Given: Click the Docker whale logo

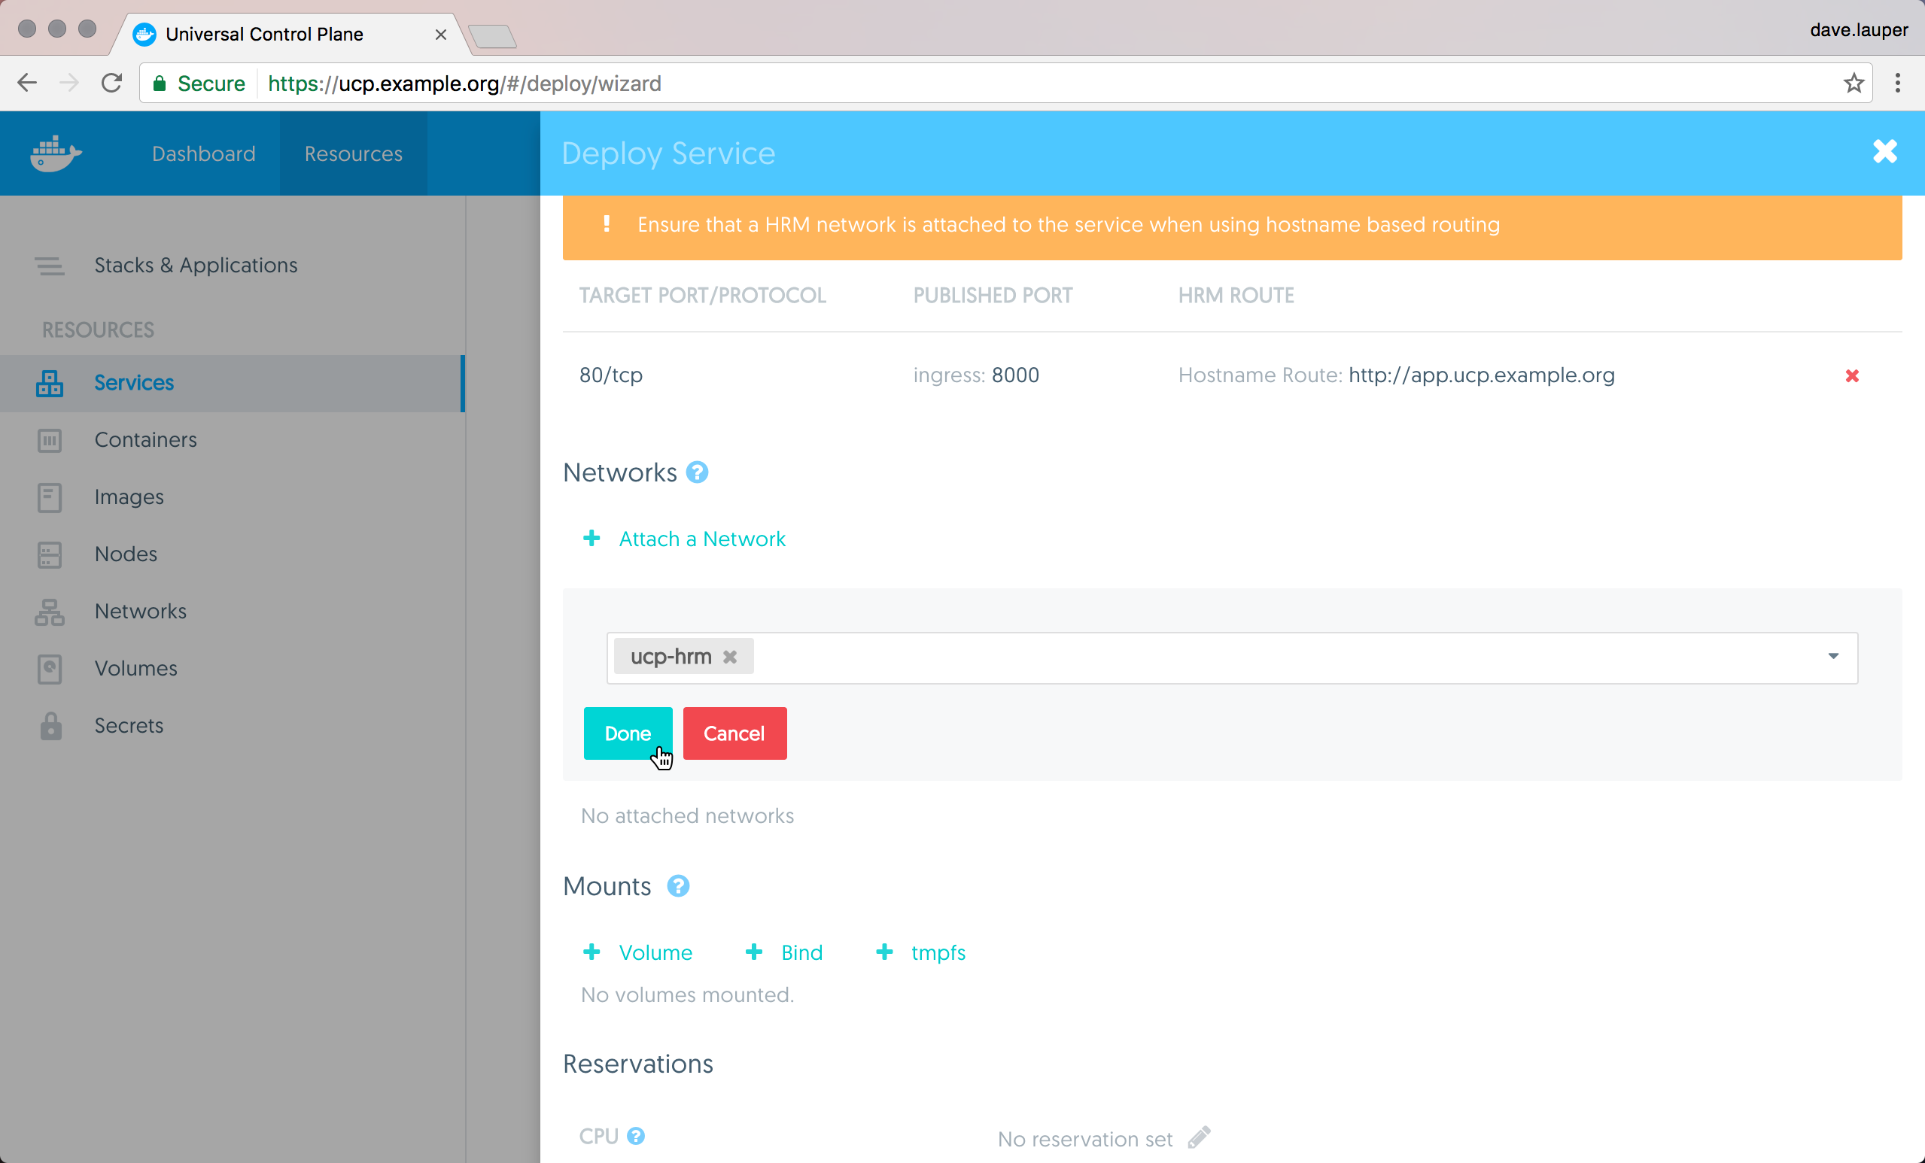Looking at the screenshot, I should [56, 153].
